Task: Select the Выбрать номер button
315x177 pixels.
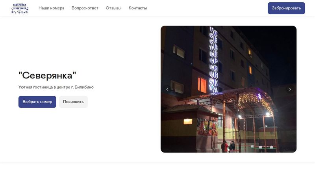Action: tap(37, 102)
